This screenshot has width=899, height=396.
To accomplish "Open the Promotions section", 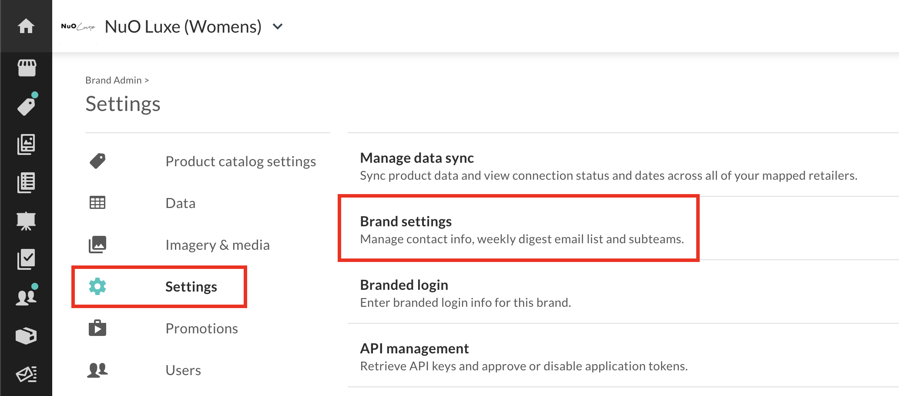I will point(201,329).
